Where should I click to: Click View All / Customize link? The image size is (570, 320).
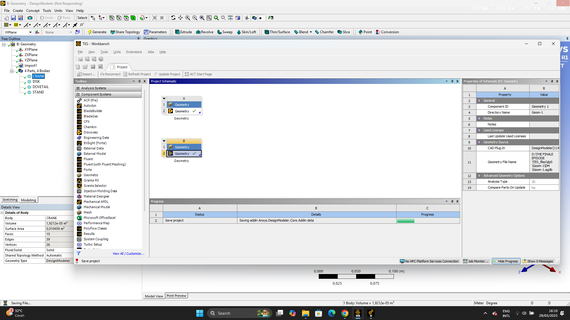(x=129, y=254)
